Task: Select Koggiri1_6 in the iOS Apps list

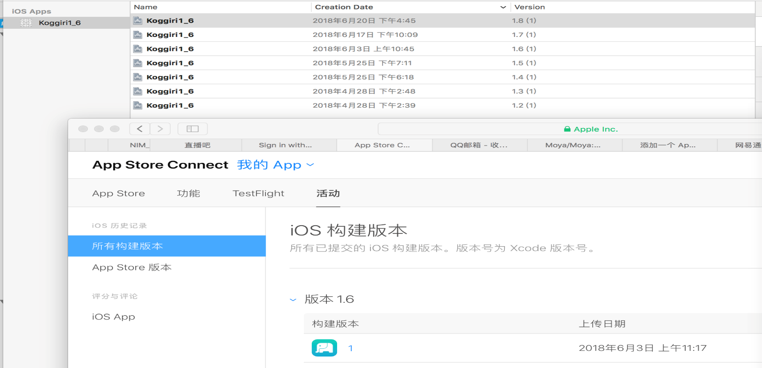Action: coord(66,23)
